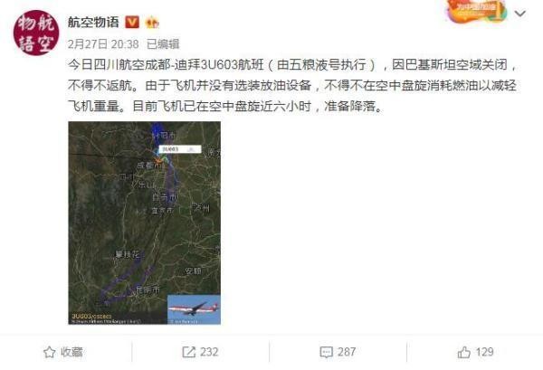Viewport: 543px width, 370px height.
Task: Open the flight path map image
Action: pyautogui.click(x=145, y=223)
